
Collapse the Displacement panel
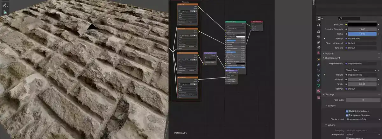(323, 58)
